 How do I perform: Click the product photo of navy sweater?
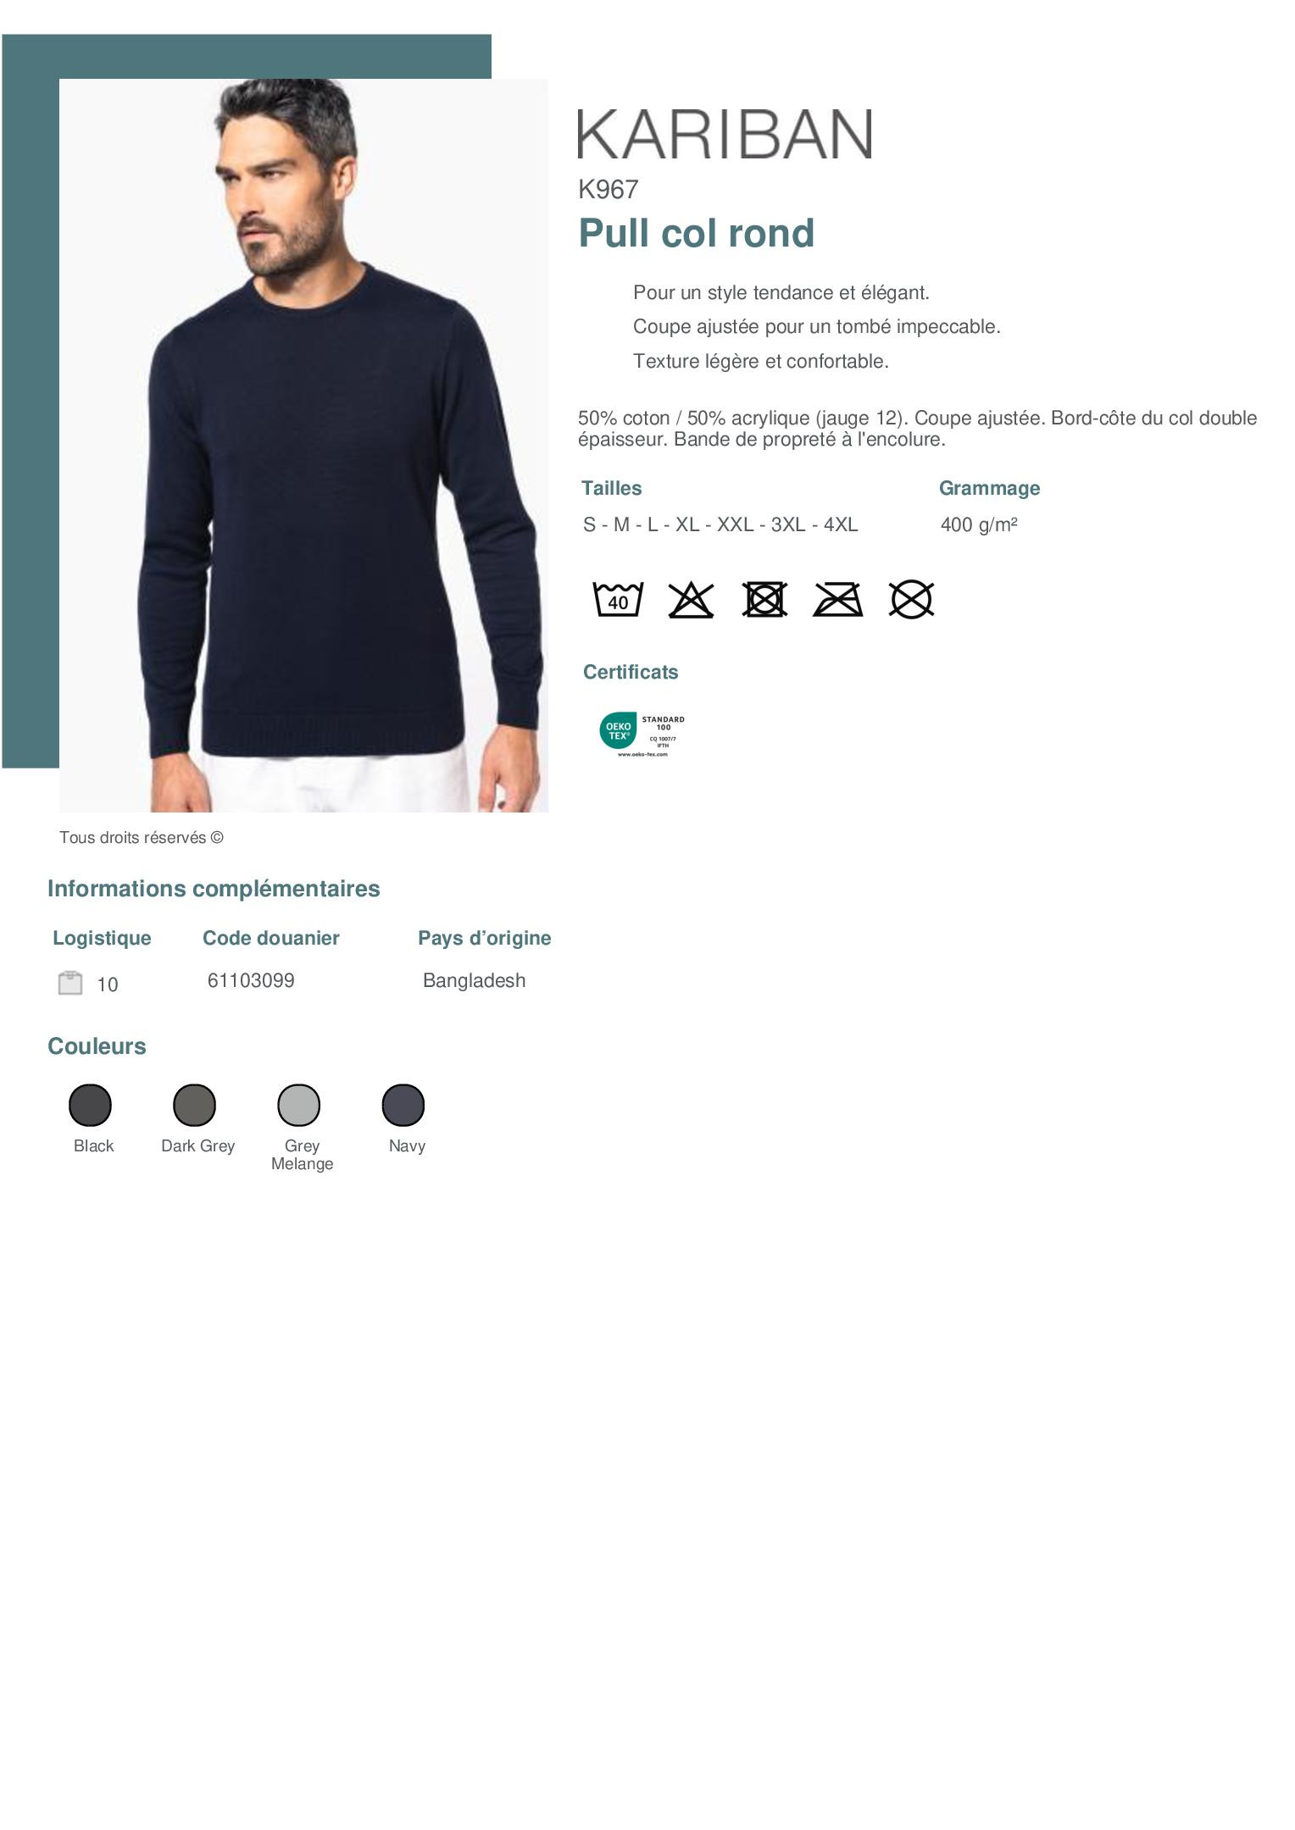(x=303, y=446)
